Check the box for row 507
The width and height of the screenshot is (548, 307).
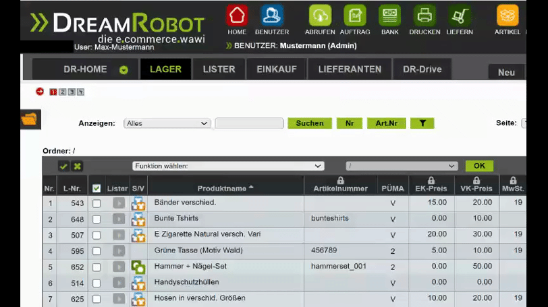(97, 236)
